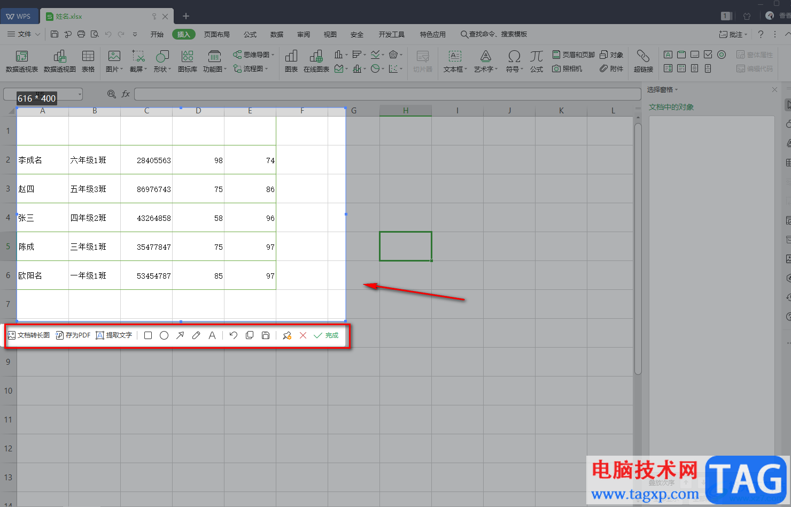Image resolution: width=791 pixels, height=507 pixels.
Task: Select column H header
Action: [406, 111]
